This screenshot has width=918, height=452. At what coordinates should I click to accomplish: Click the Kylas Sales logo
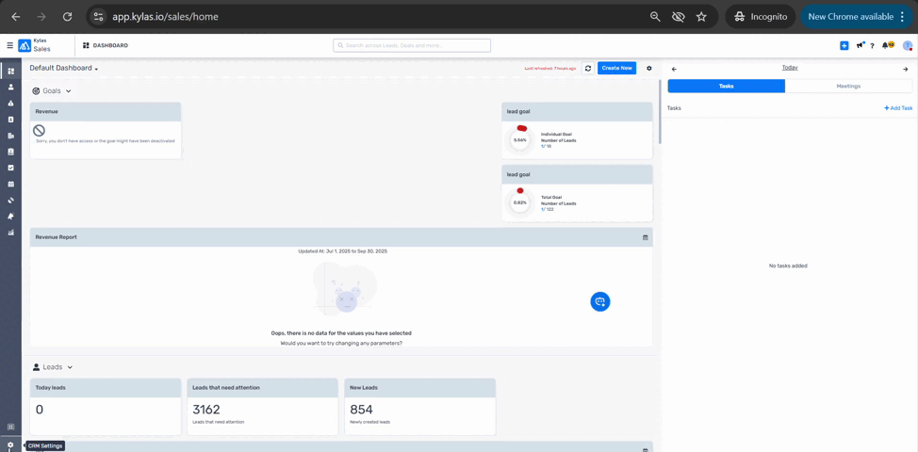coord(37,45)
